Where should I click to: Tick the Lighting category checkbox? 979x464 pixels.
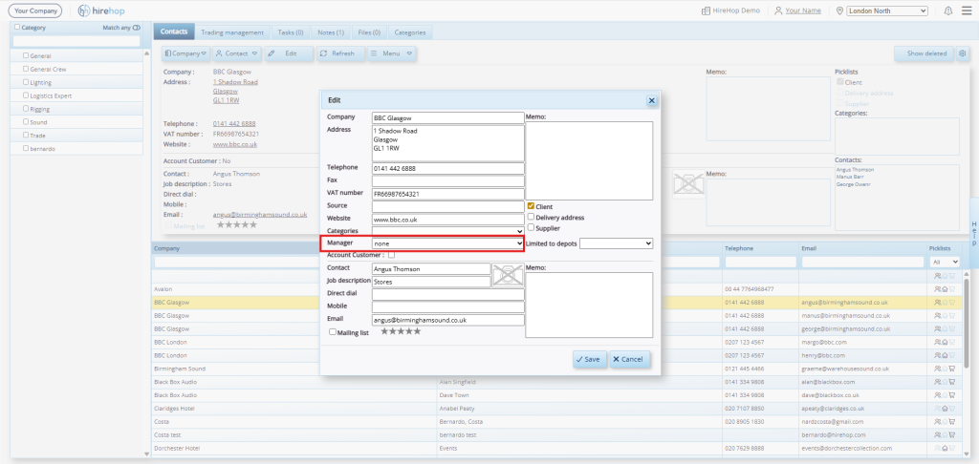(x=26, y=82)
